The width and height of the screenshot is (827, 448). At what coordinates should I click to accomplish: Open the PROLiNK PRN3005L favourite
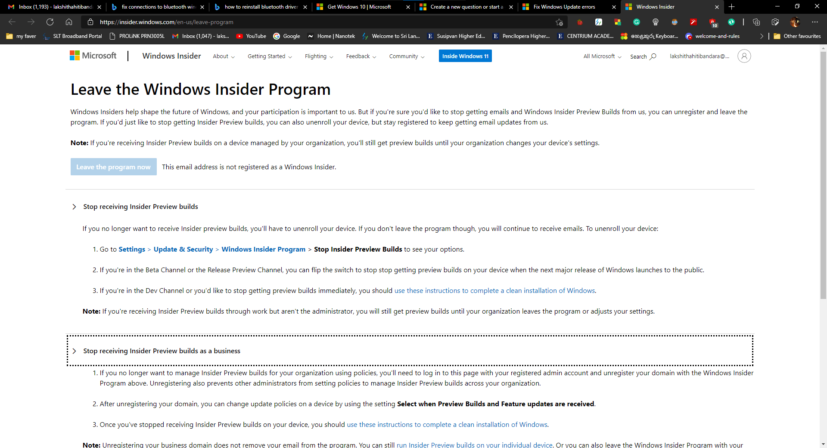(137, 36)
